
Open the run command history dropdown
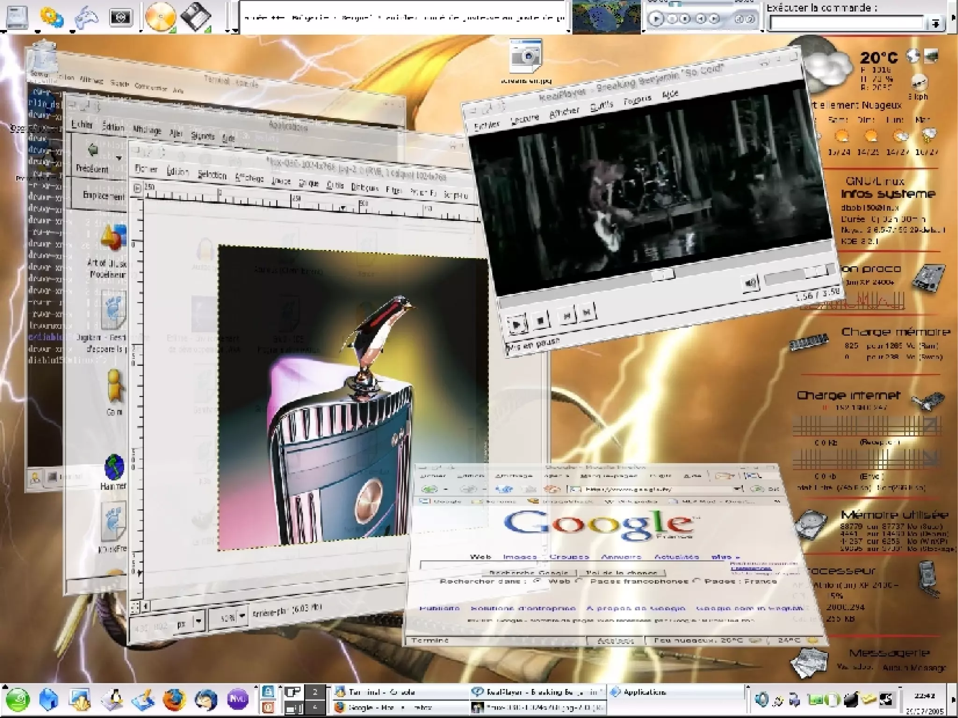[x=935, y=23]
